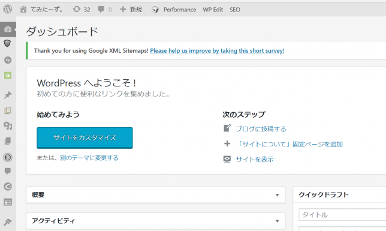
Task: Open the Jetpack lightning icon in sidebar
Action: 8,60
